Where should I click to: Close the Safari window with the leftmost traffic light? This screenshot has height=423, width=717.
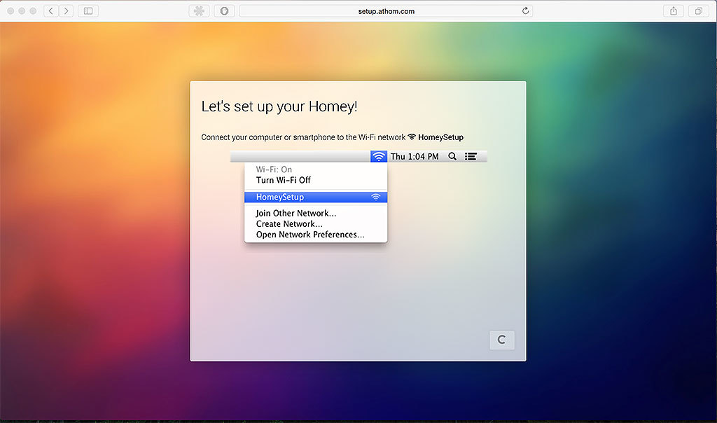[11, 11]
